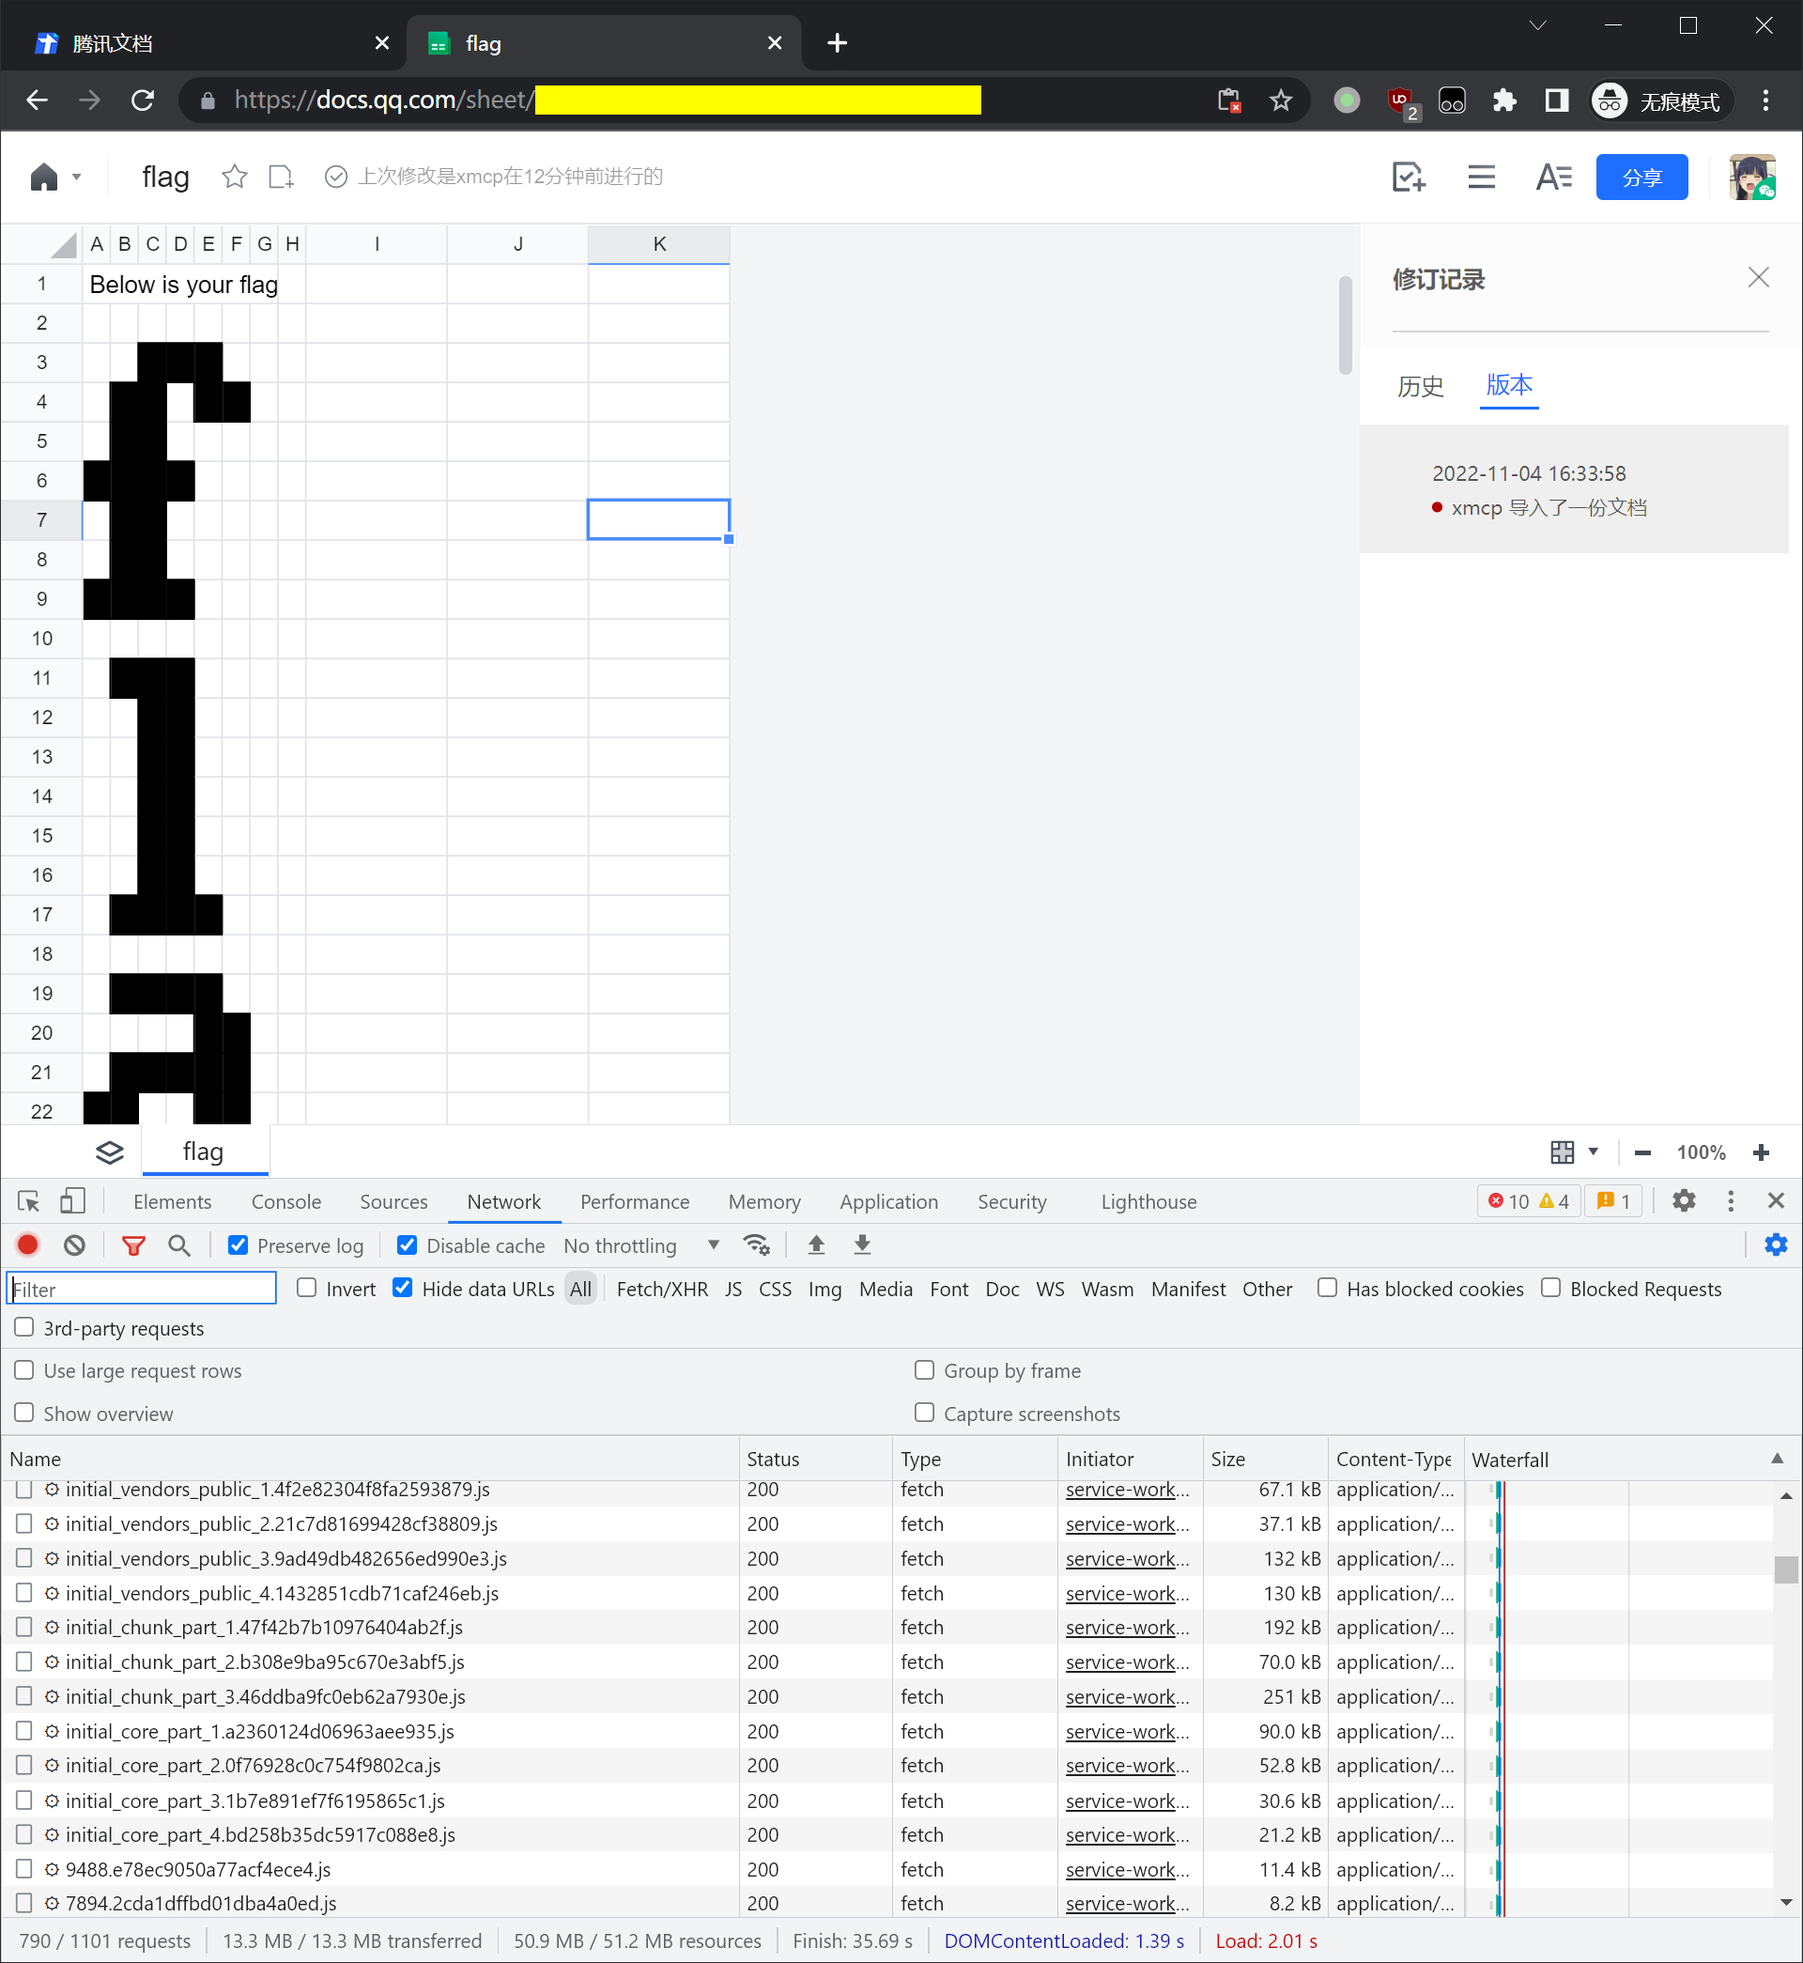Switch to the 历史 tab in revision panel
Image resolution: width=1803 pixels, height=1963 pixels.
click(x=1420, y=386)
